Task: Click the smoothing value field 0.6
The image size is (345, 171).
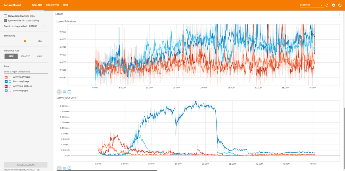Action: (x=43, y=41)
